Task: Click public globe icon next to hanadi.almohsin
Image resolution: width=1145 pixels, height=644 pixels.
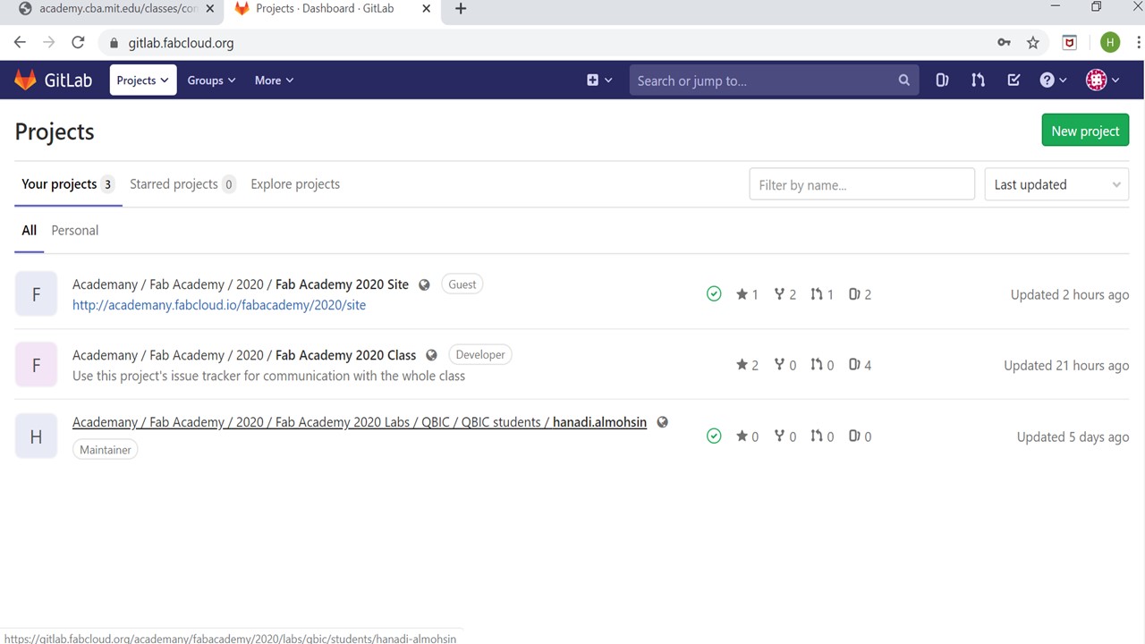Action: click(662, 422)
